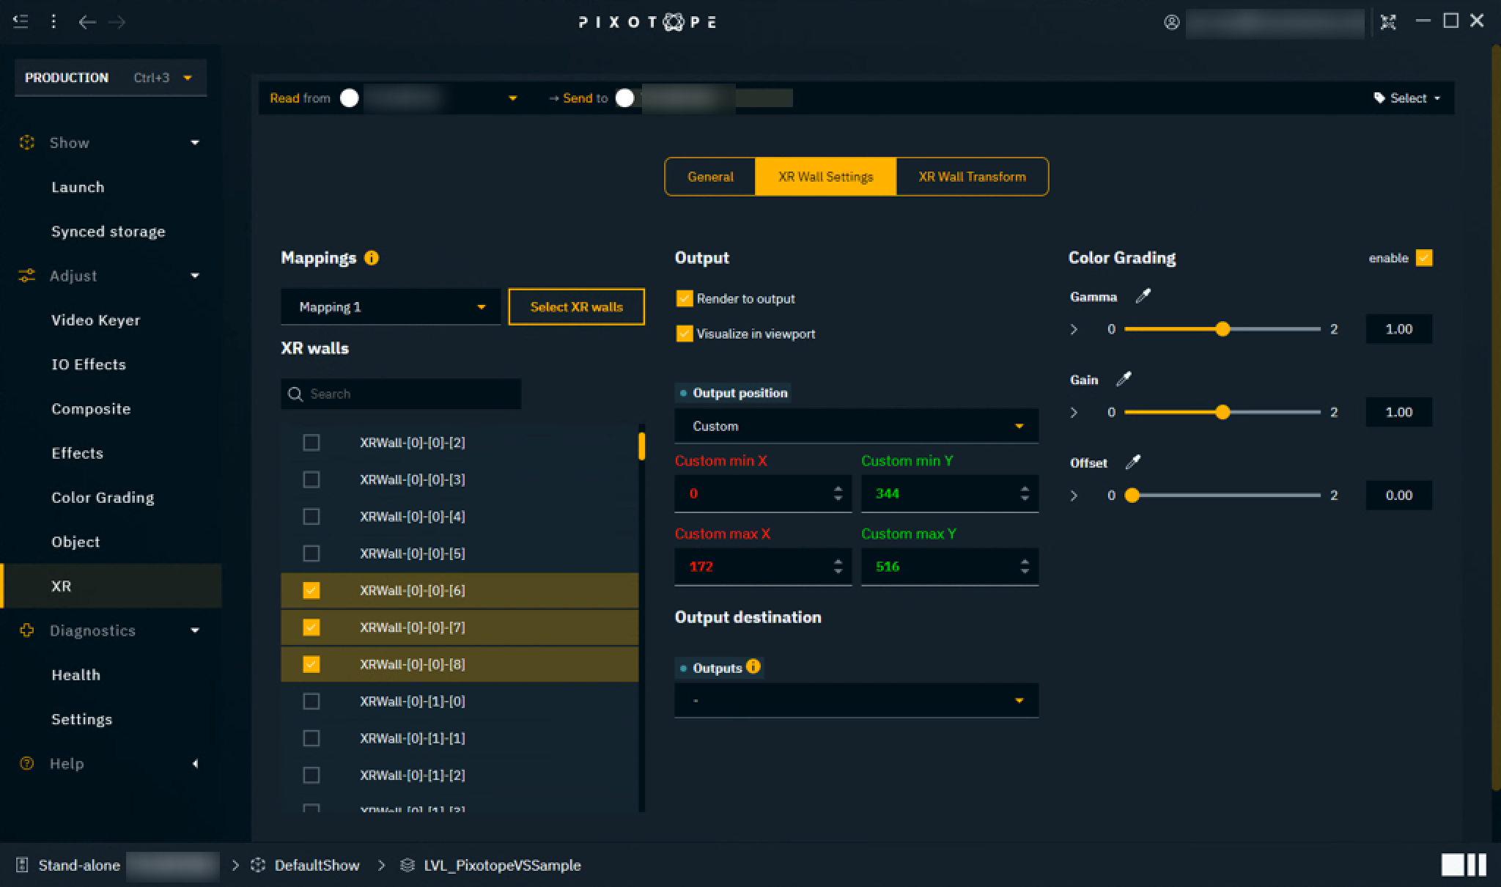1501x887 pixels.
Task: Expand the Gamma channel chevron
Action: [x=1074, y=329]
